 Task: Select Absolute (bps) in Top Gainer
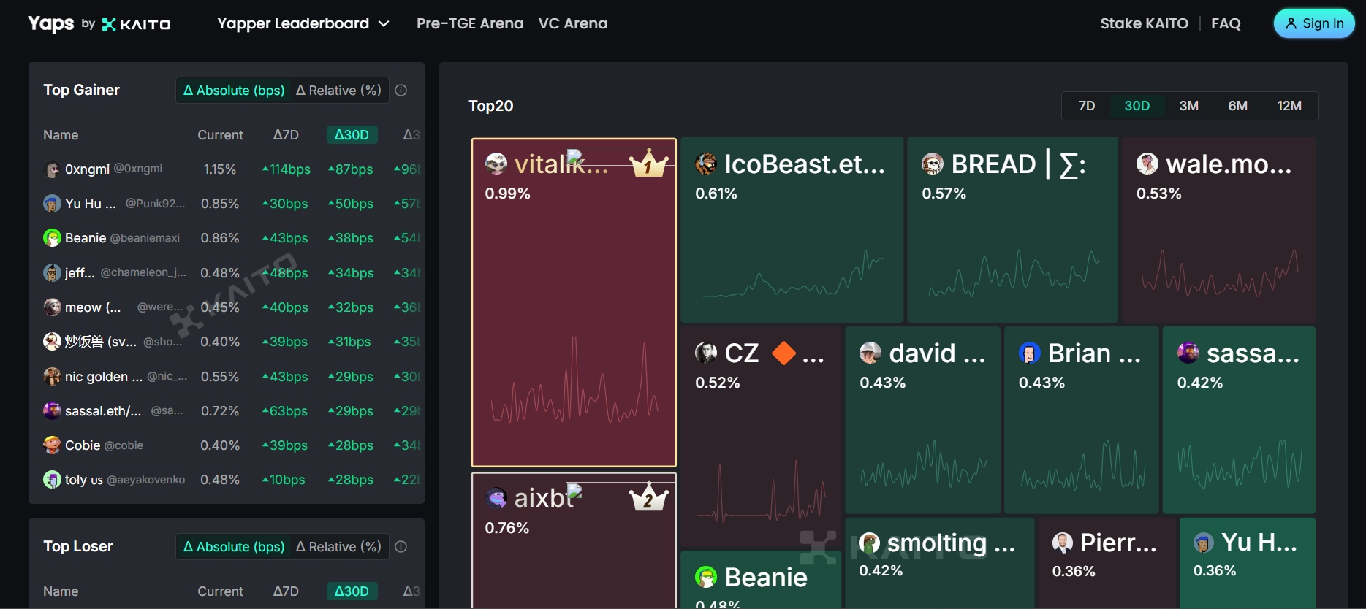(x=234, y=91)
